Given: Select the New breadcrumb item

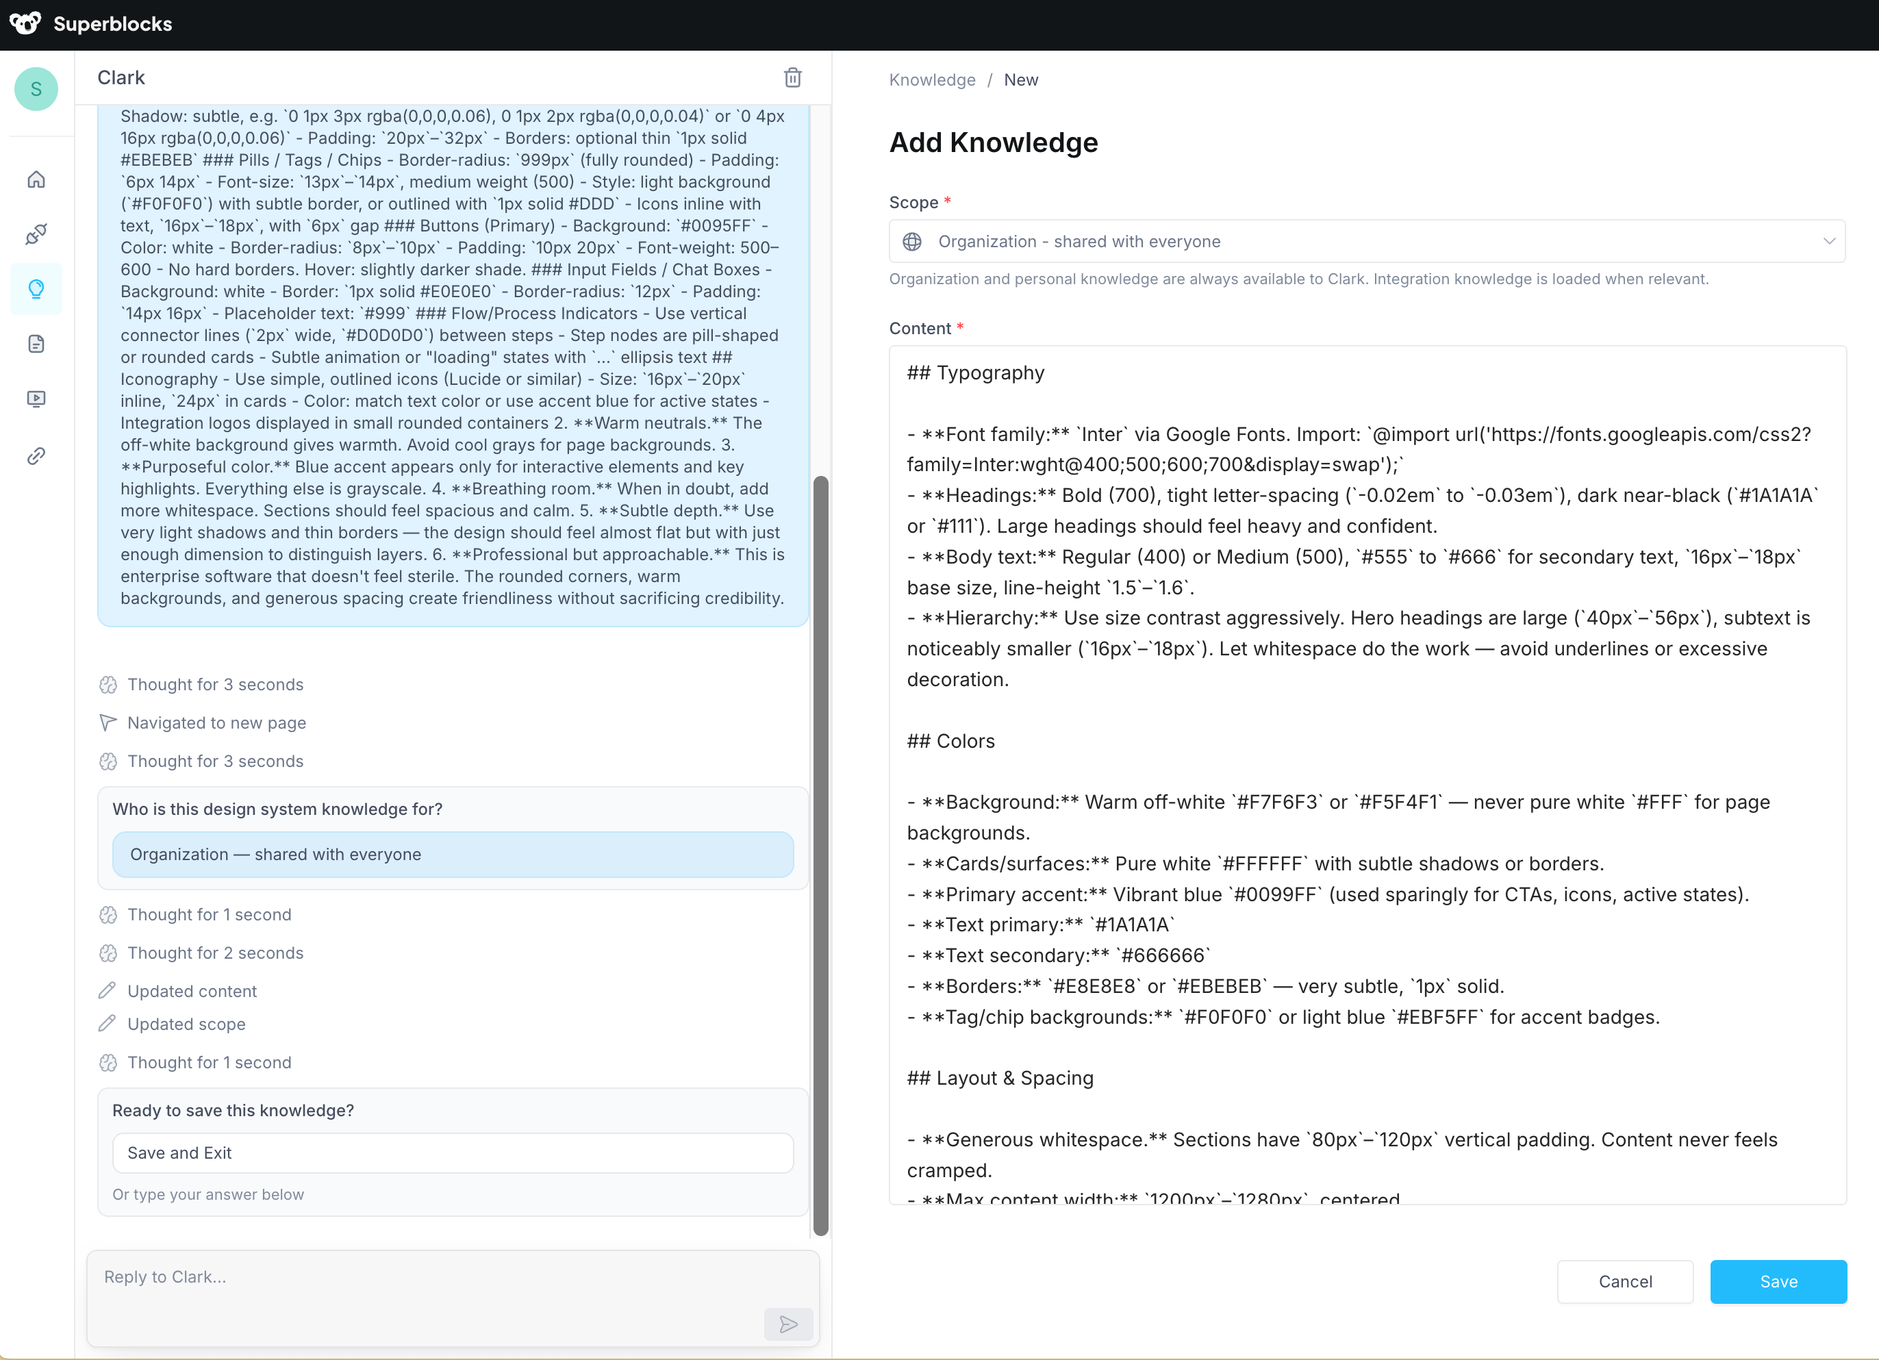Looking at the screenshot, I should pyautogui.click(x=1021, y=79).
